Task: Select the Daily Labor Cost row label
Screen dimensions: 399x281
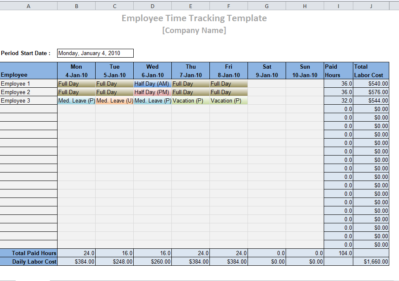Action: tap(29, 262)
